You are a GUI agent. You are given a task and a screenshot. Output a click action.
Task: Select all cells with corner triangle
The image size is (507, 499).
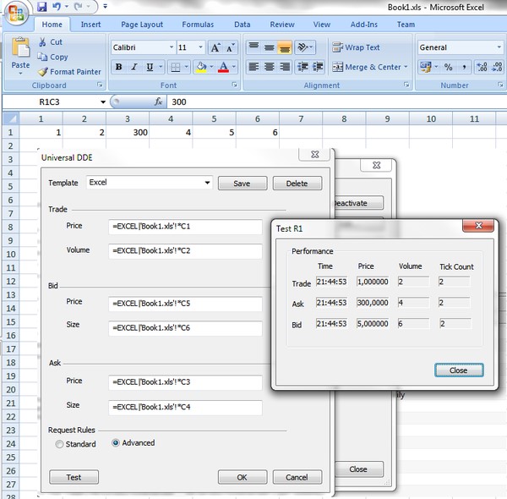[x=11, y=118]
